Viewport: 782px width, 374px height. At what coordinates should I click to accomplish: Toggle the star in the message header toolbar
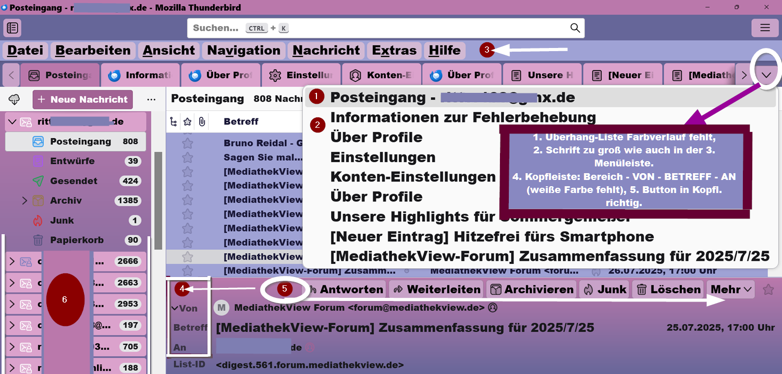click(768, 289)
